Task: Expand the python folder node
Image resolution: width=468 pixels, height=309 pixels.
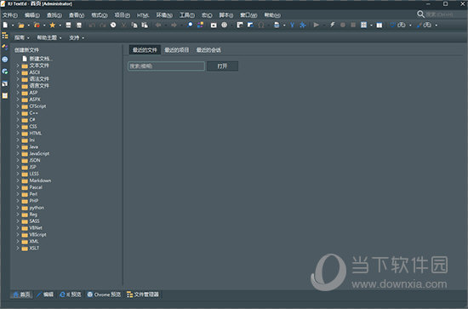Action: pyautogui.click(x=18, y=208)
